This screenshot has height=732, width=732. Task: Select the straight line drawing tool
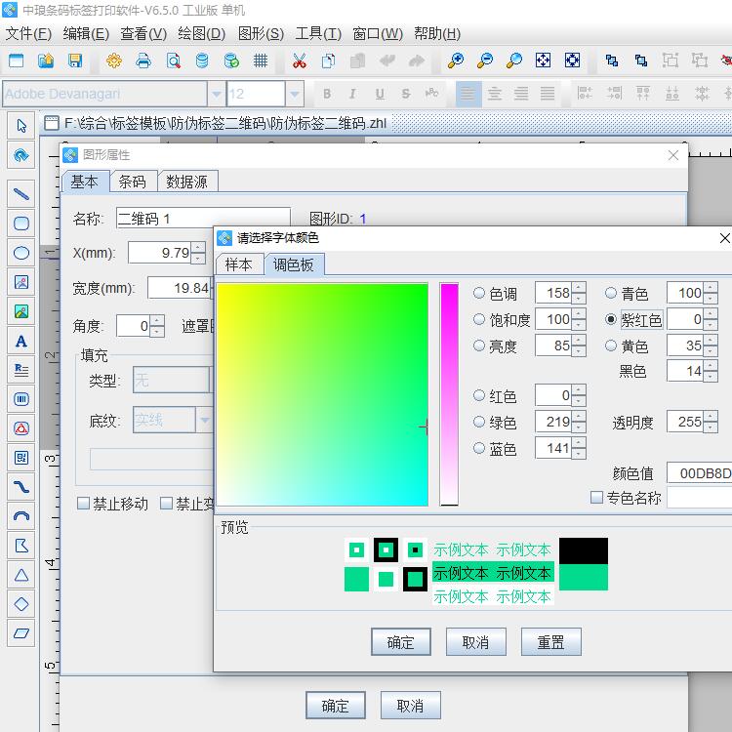coord(21,194)
